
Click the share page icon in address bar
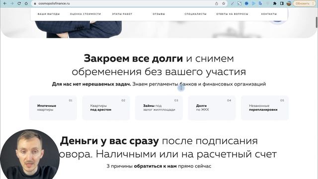217,3
